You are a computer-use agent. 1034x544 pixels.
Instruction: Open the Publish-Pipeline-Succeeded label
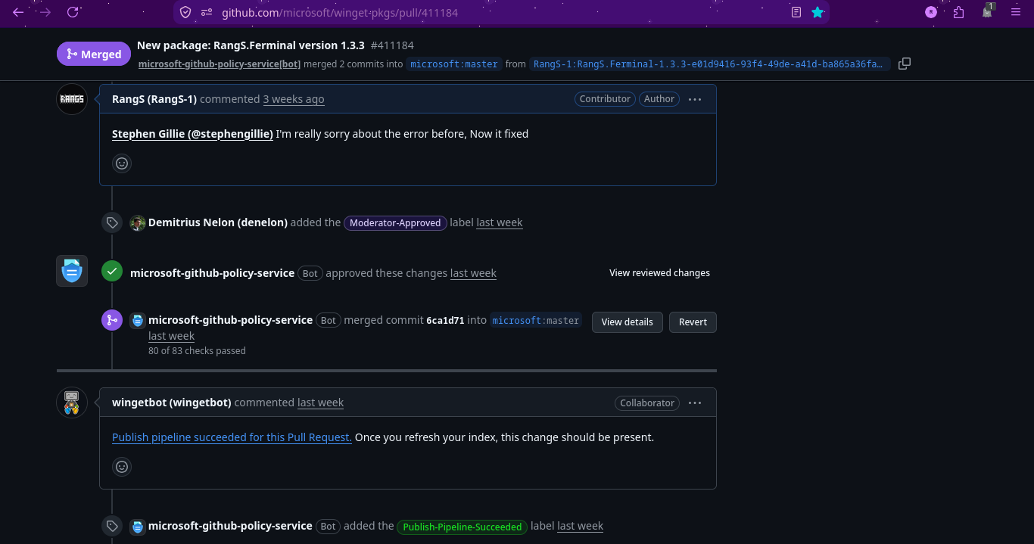[462, 527]
